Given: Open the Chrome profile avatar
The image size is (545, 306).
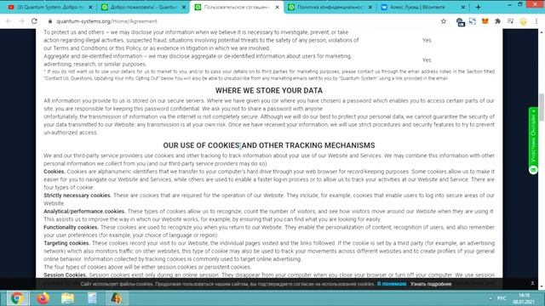Looking at the screenshot, I should [523, 21].
